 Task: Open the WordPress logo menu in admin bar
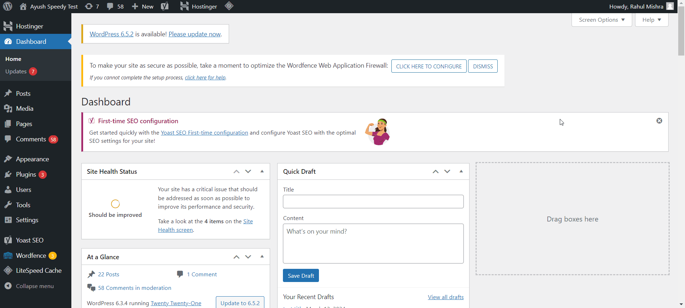pyautogui.click(x=8, y=6)
